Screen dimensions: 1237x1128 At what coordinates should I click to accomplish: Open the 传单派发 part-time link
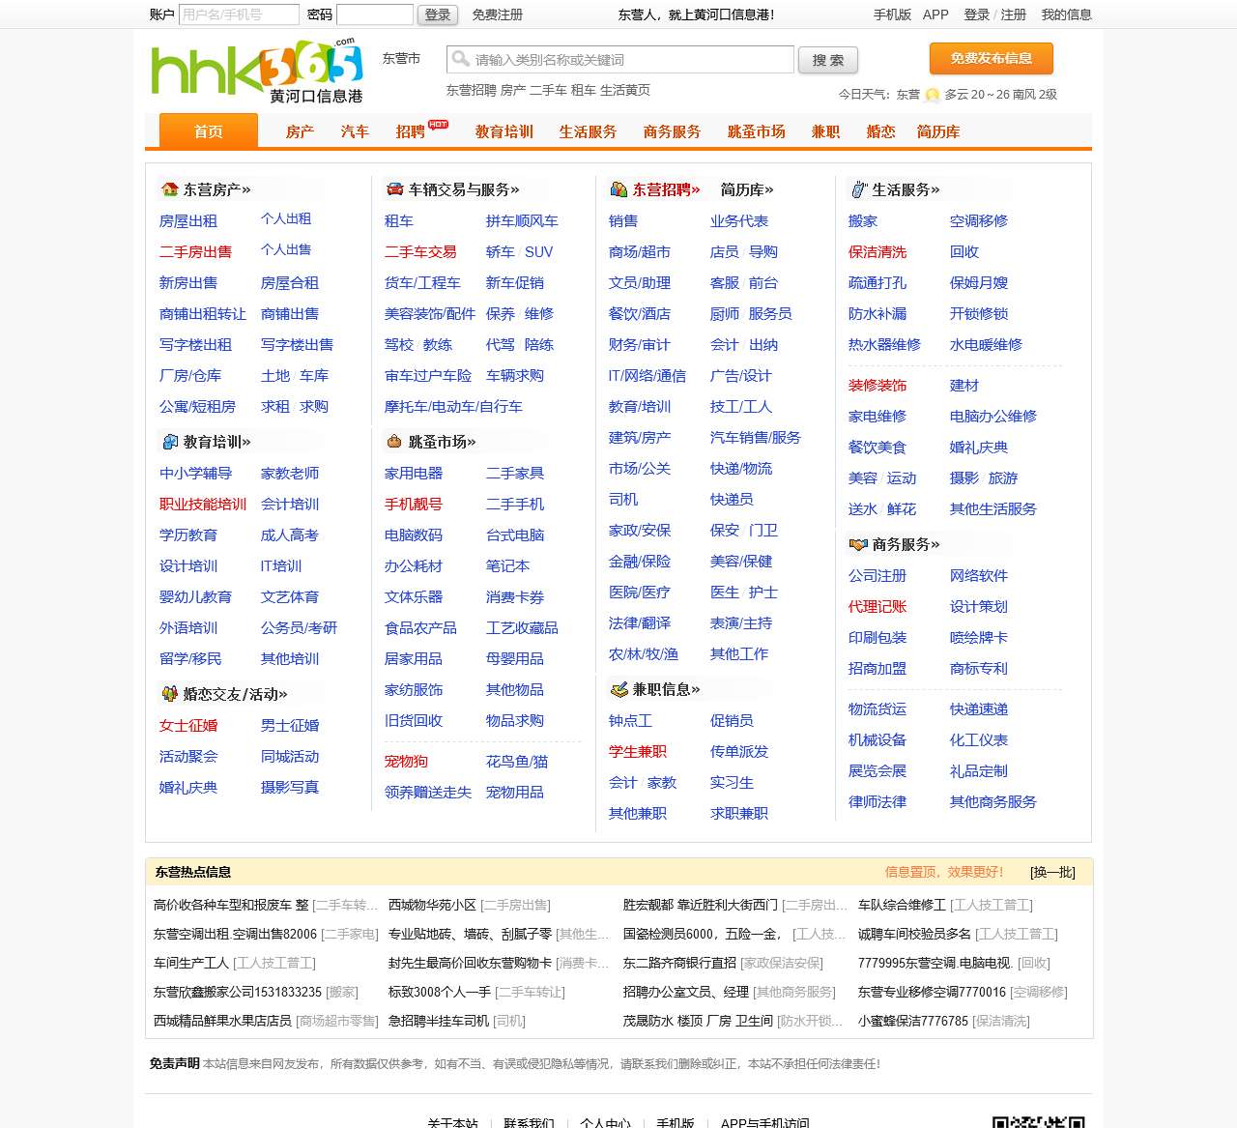pyautogui.click(x=739, y=752)
